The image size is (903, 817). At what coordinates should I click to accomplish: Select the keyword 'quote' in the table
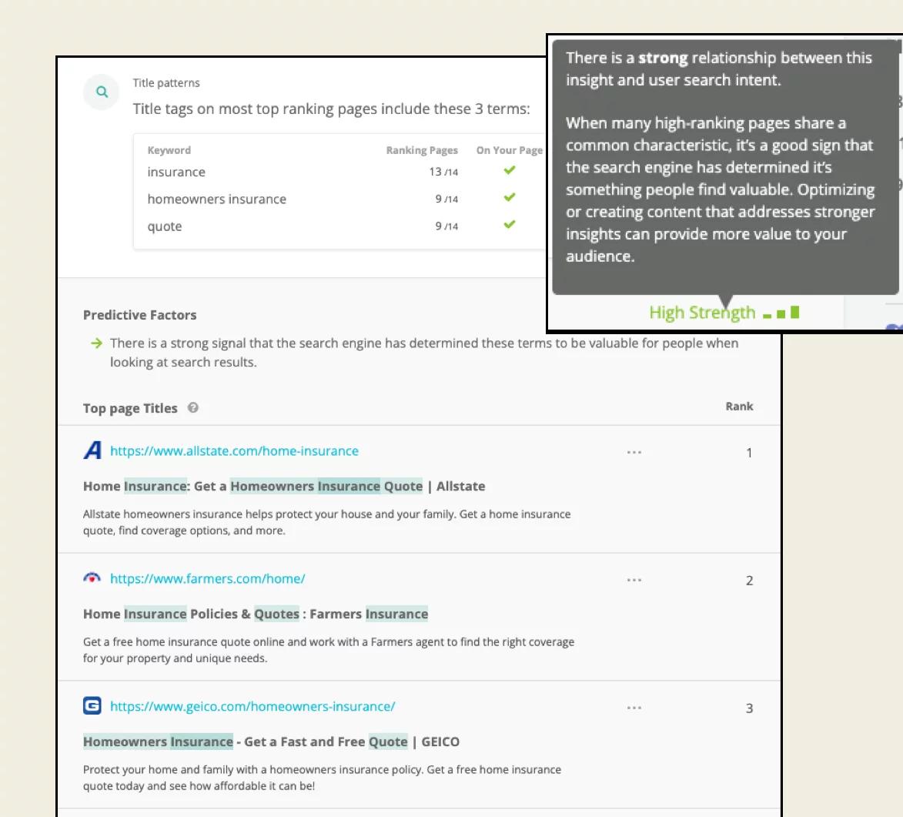pos(164,226)
